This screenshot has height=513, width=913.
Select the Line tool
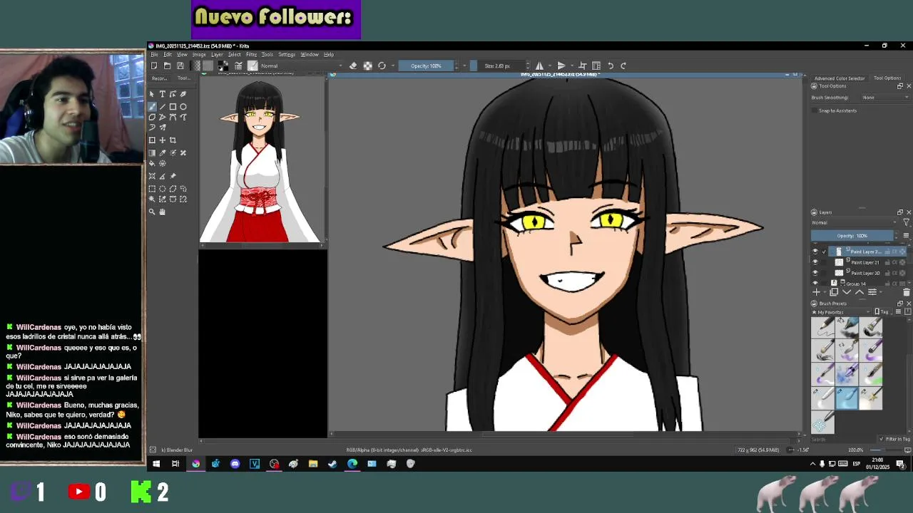pos(162,106)
